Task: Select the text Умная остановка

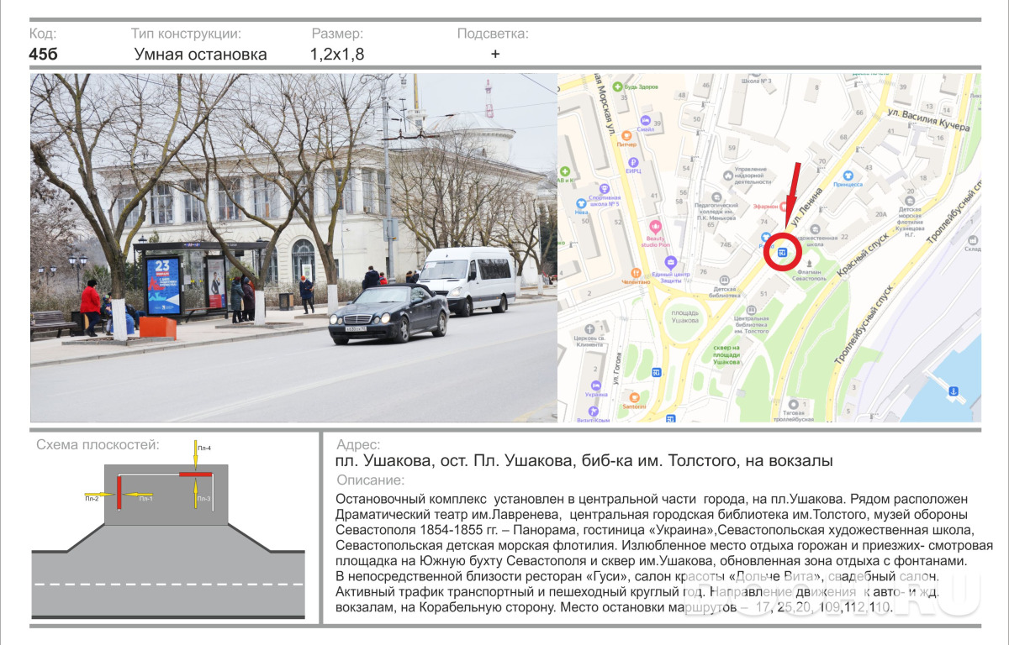Action: (201, 55)
